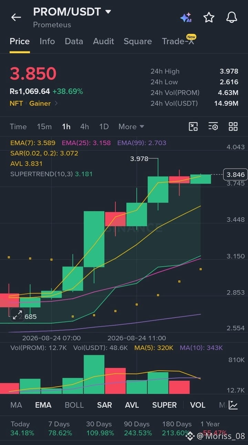Tap the 90 Days 243.53% performance
Screen dimensions: 248x445
point(138,428)
